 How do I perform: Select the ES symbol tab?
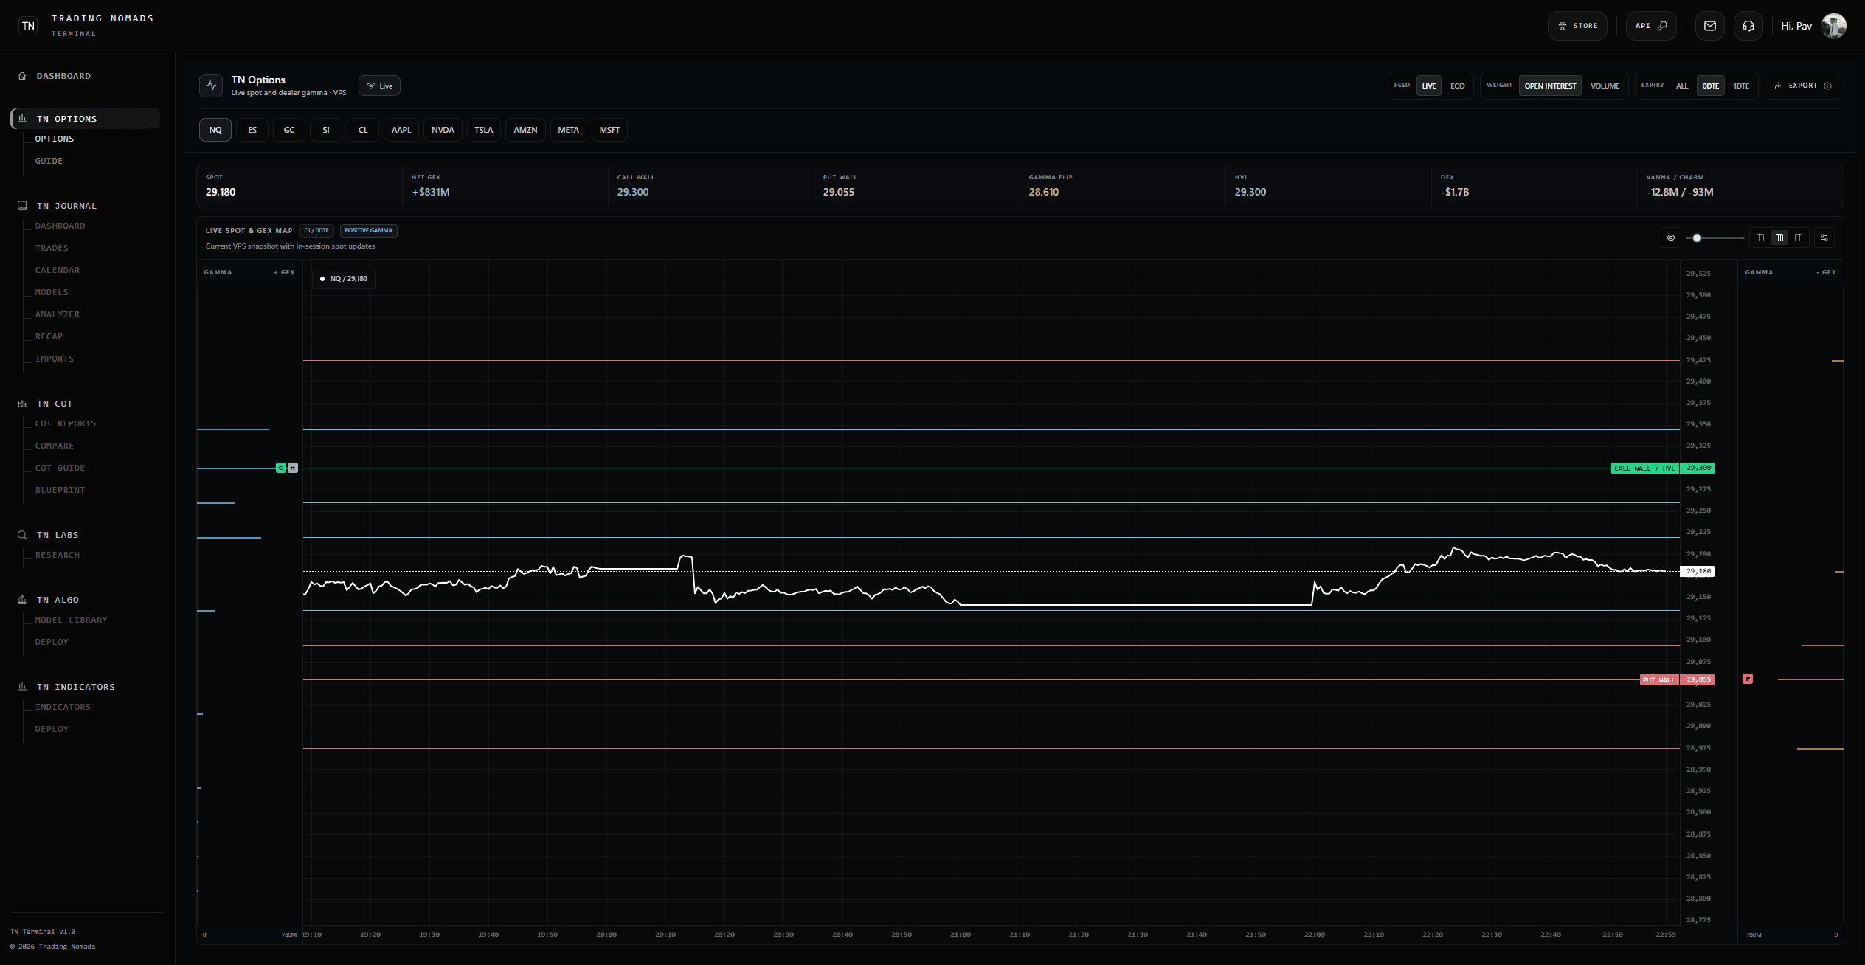tap(252, 130)
